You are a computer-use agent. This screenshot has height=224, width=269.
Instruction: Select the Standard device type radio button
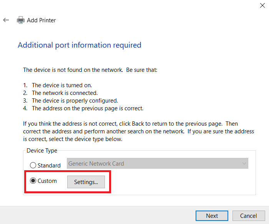tap(33, 165)
